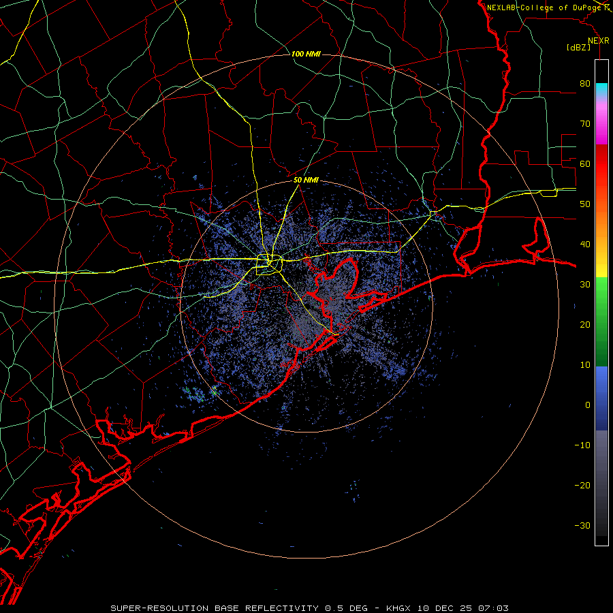Click the 10 dBZ value on the legend
Image resolution: width=613 pixels, height=613 pixels.
pos(585,365)
